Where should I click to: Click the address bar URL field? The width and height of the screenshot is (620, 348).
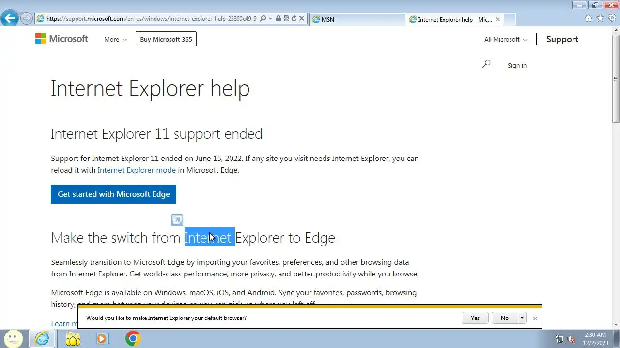[x=151, y=19]
